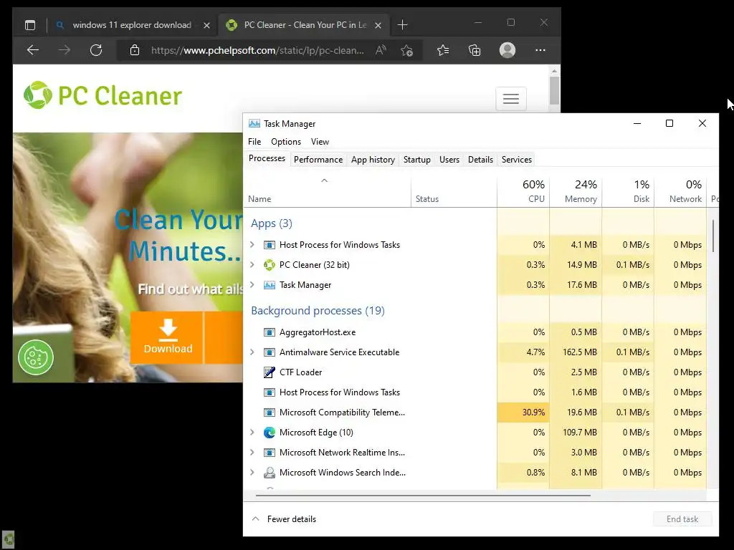Viewport: 734px width, 550px height.
Task: Open Collections icon in Edge toolbar
Action: tap(475, 50)
